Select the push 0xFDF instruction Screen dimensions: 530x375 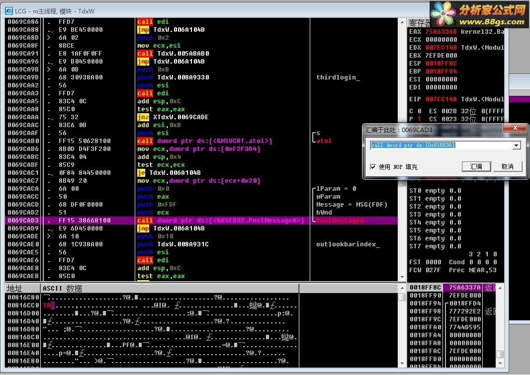tap(157, 205)
